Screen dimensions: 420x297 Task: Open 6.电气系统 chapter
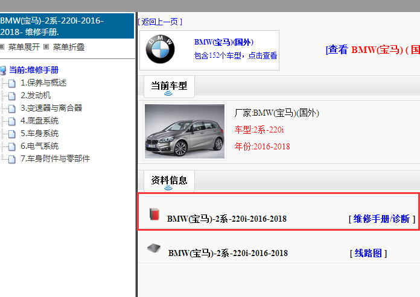point(39,146)
